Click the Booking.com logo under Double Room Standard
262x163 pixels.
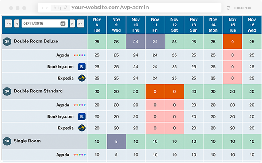[82, 116]
